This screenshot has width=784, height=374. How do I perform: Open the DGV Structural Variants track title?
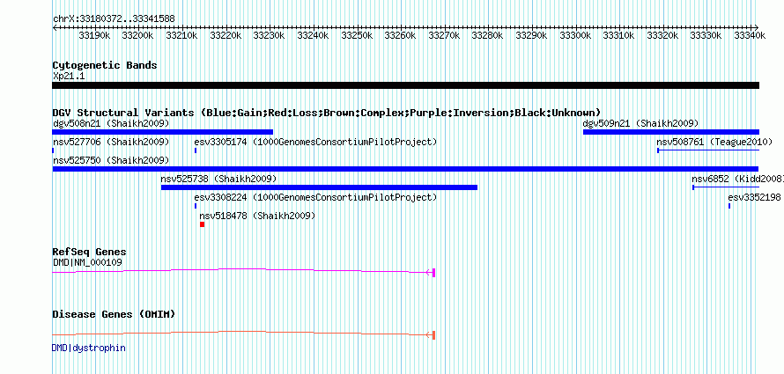tap(327, 113)
